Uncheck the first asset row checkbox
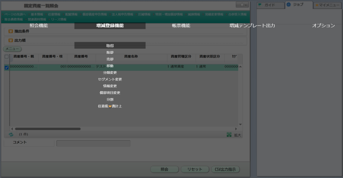The image size is (343, 178). point(6,68)
